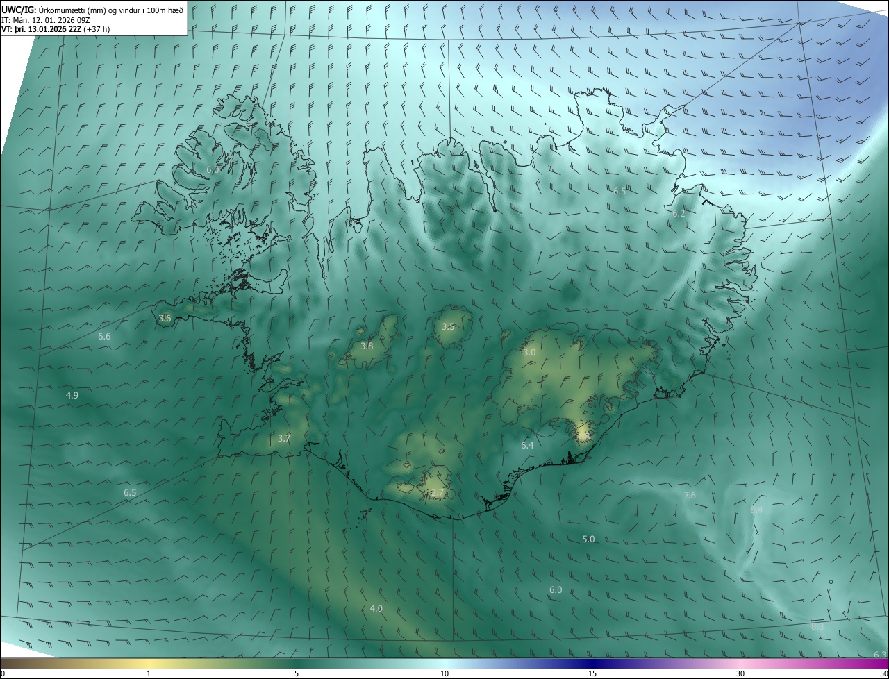The width and height of the screenshot is (889, 679).
Task: Click the 0 tick on the color scale
Action: pyautogui.click(x=3, y=673)
